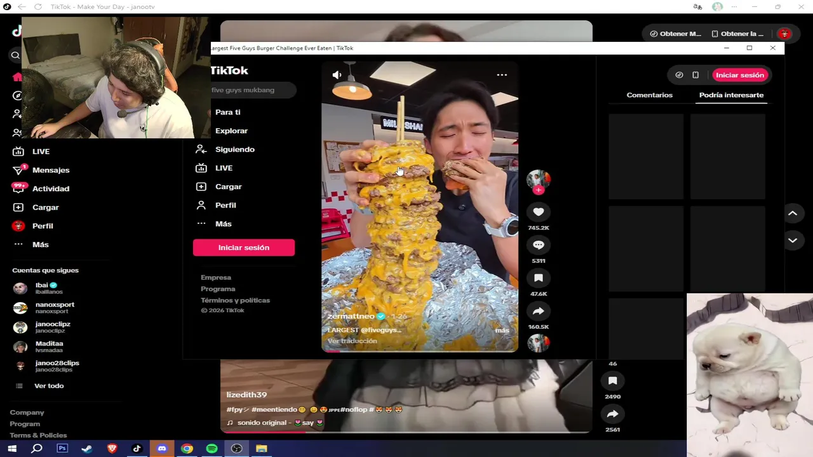Expand caption with 'más' on burger video
Viewport: 813px width, 457px height.
click(502, 331)
